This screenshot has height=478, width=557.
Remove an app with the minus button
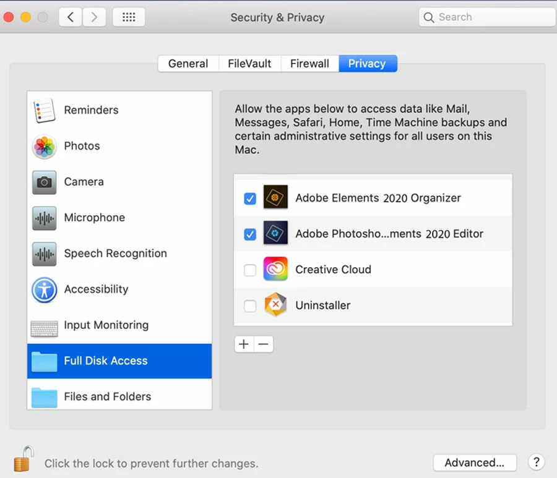[264, 344]
